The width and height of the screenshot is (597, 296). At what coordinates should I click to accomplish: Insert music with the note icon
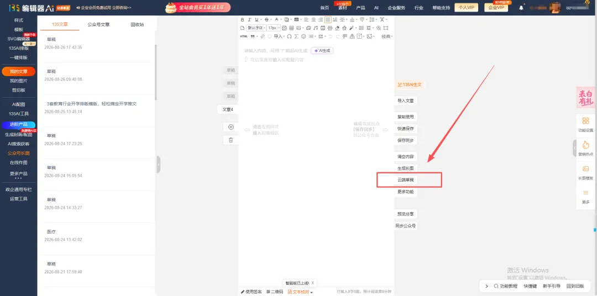pos(316,28)
